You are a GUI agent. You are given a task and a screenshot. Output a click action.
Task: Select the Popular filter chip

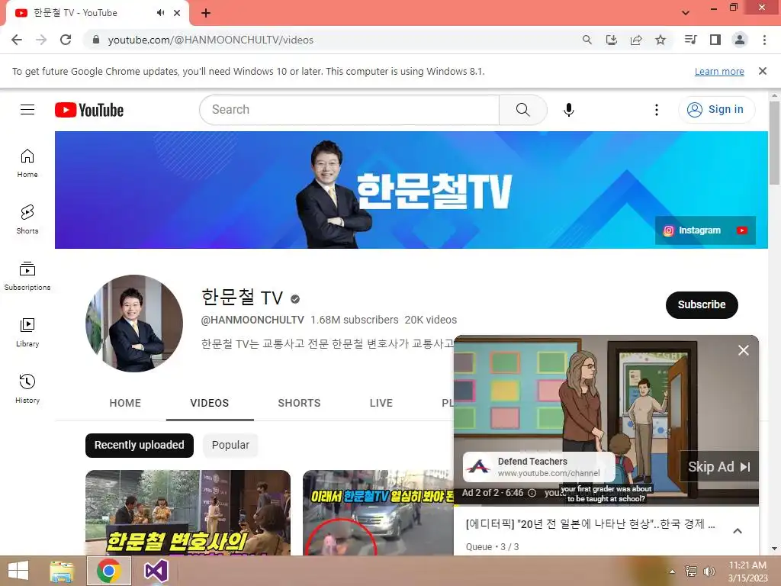[x=230, y=445]
